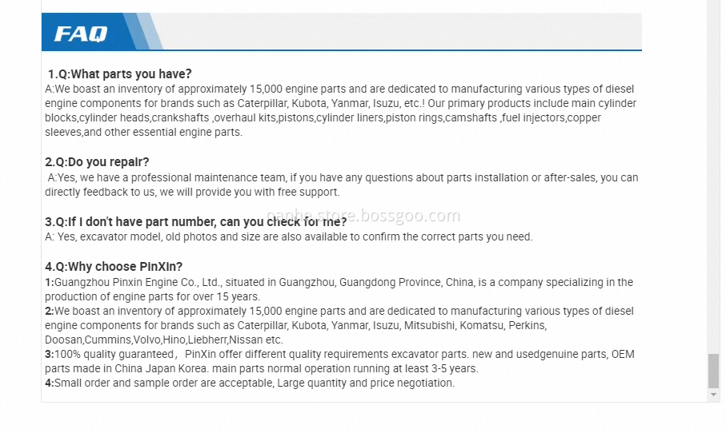The width and height of the screenshot is (726, 433).
Task: Click the "Why choose PinXin?" heading
Action: tap(114, 267)
